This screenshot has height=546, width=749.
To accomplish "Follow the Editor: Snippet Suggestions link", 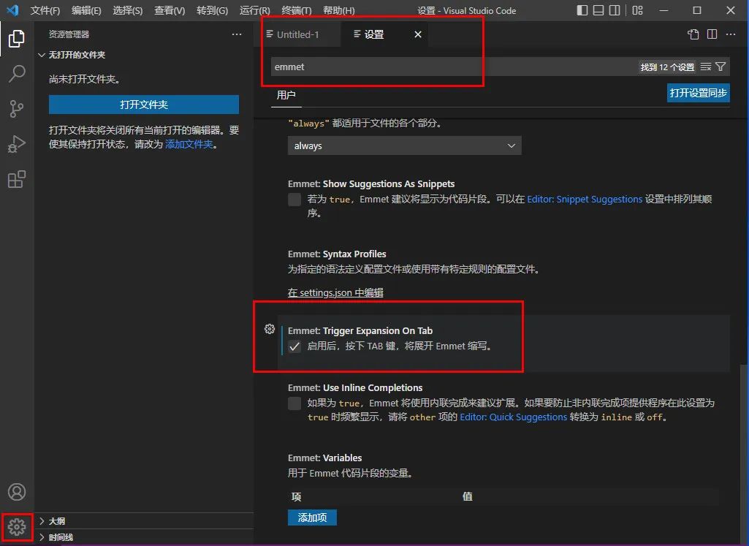I will pos(585,200).
